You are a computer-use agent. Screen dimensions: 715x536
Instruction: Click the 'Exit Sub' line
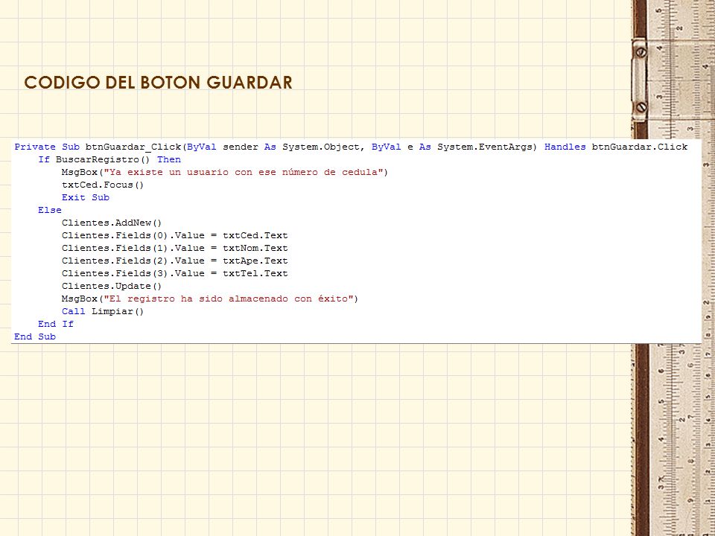(x=86, y=197)
